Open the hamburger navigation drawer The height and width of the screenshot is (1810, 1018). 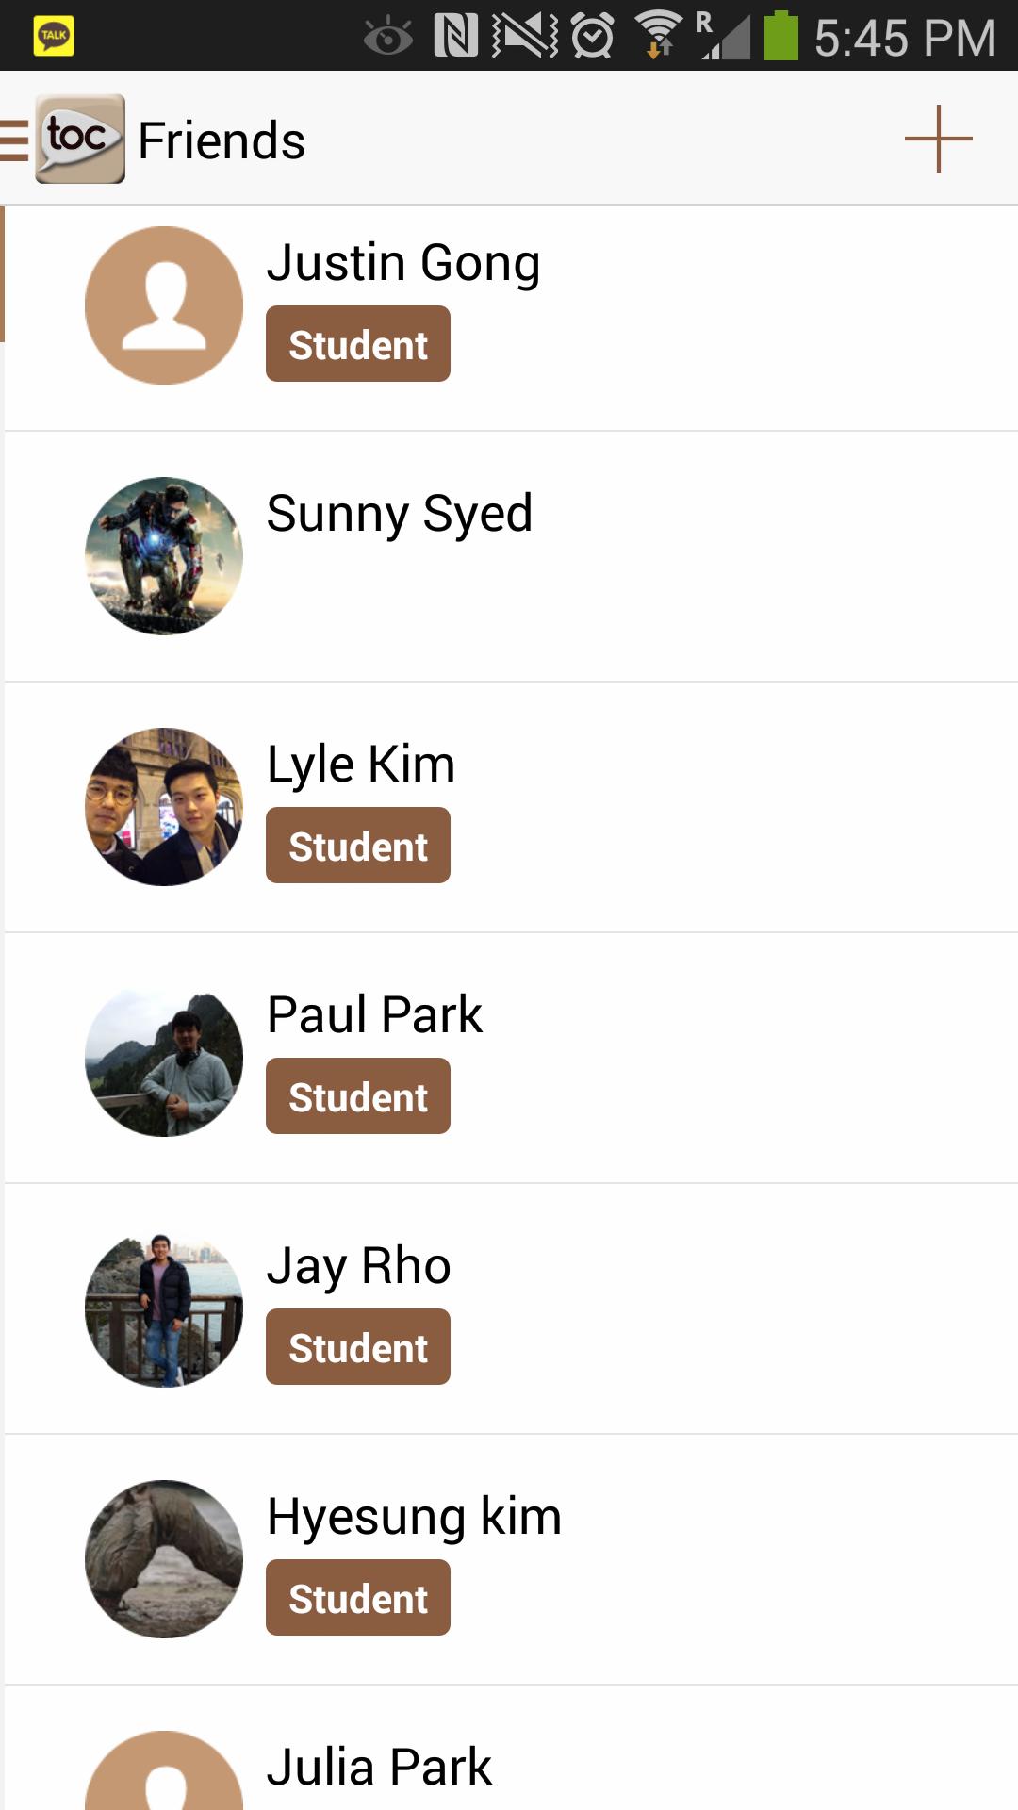(x=14, y=140)
